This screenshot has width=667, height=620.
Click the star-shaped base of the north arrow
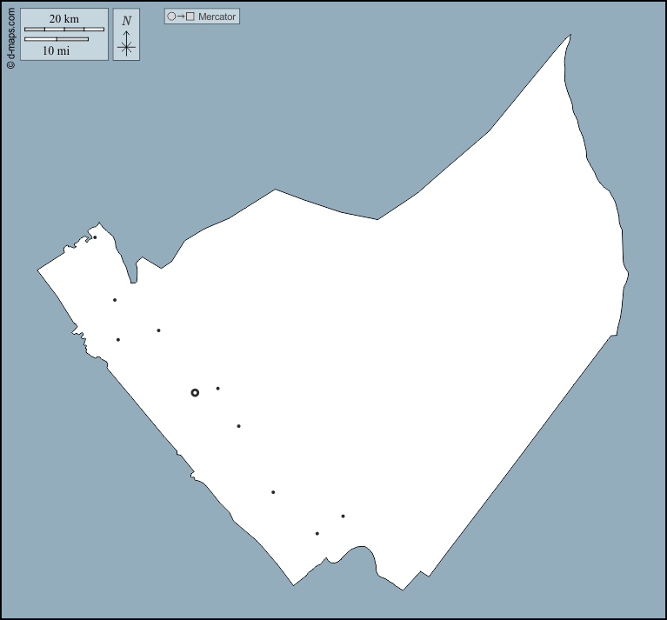tap(126, 48)
